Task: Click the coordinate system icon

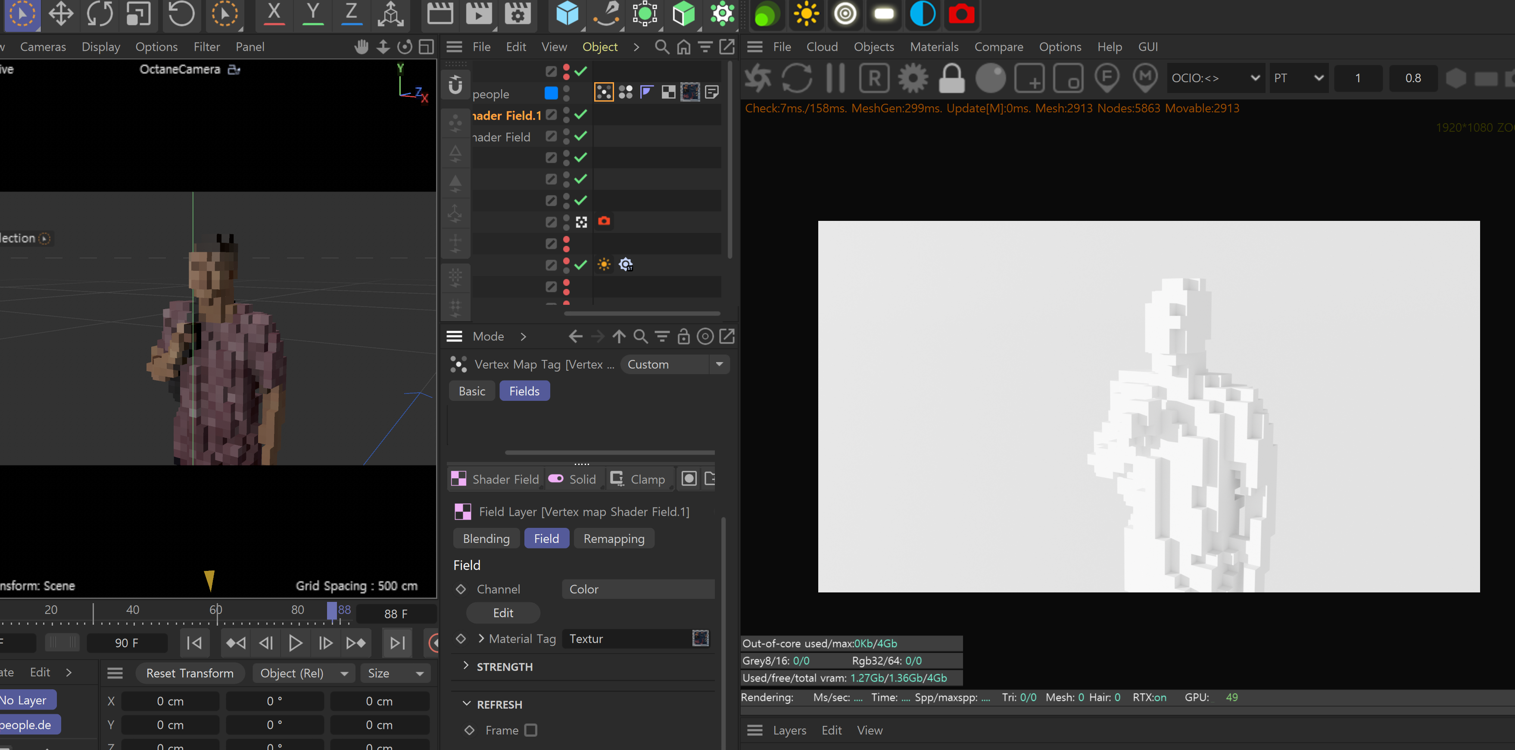Action: (390, 13)
